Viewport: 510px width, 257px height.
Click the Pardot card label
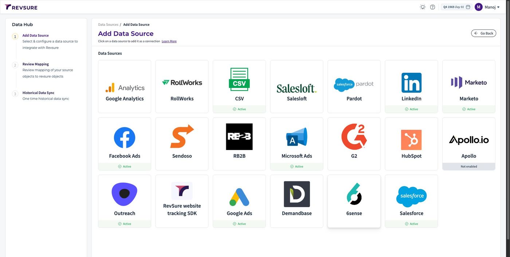tap(354, 99)
